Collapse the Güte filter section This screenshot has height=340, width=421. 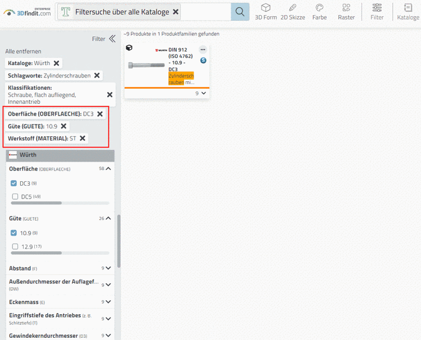click(108, 218)
